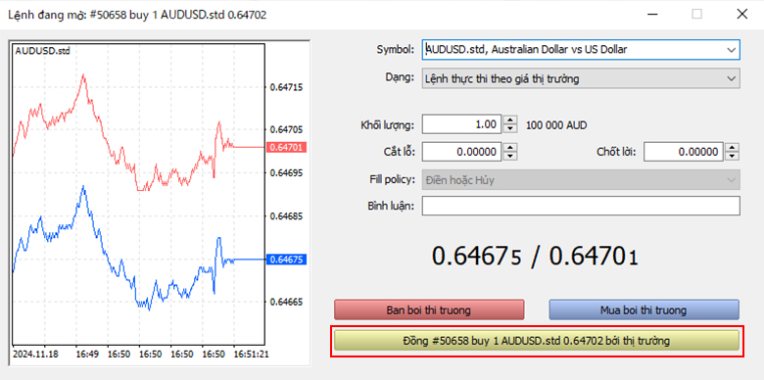The width and height of the screenshot is (764, 380).
Task: Click Mua boi thi truong buy button
Action: [x=644, y=309]
